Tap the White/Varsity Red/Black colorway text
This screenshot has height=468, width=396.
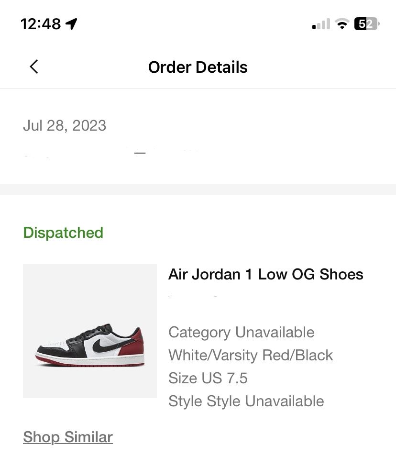(x=251, y=355)
